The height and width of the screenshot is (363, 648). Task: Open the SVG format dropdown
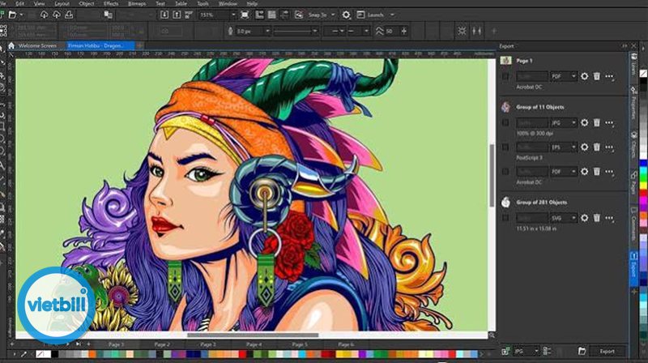[563, 218]
